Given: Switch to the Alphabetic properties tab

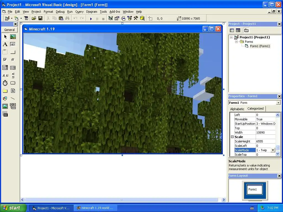Looking at the screenshot, I should pos(237,109).
